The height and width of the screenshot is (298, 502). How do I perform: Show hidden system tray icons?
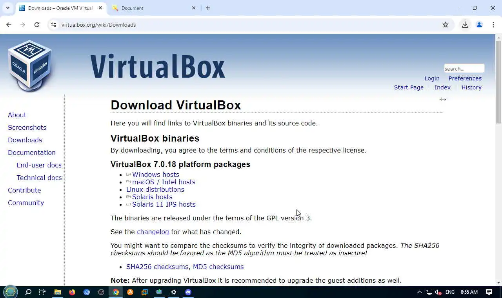pos(419,292)
